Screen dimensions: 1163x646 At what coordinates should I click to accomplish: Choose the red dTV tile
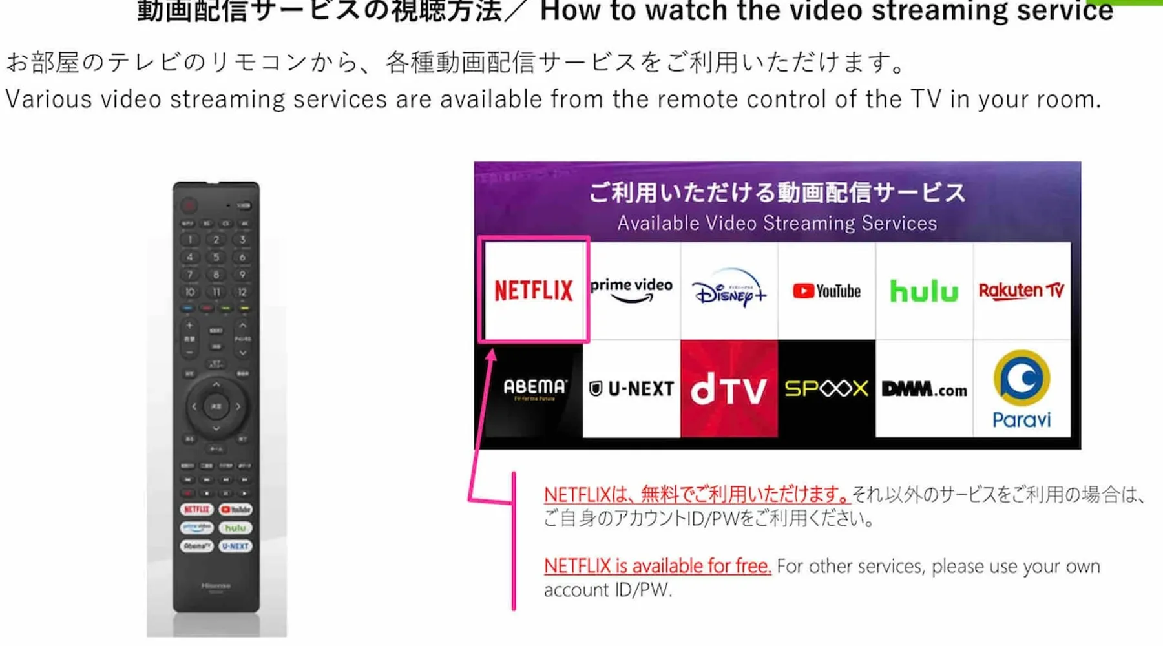coord(729,388)
